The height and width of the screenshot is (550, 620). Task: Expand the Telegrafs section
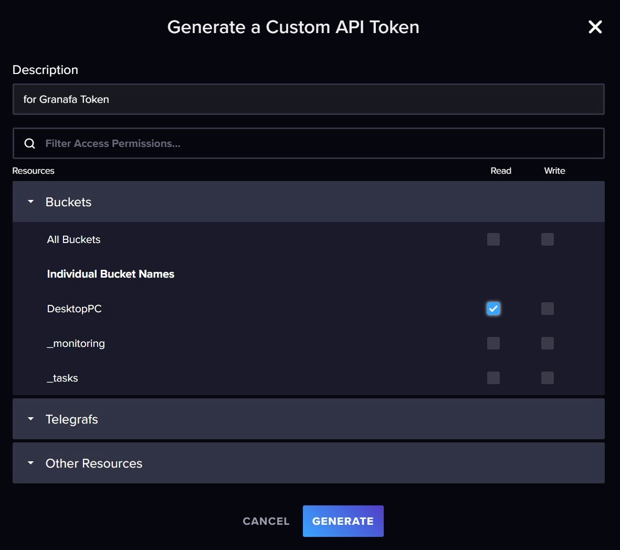point(30,419)
